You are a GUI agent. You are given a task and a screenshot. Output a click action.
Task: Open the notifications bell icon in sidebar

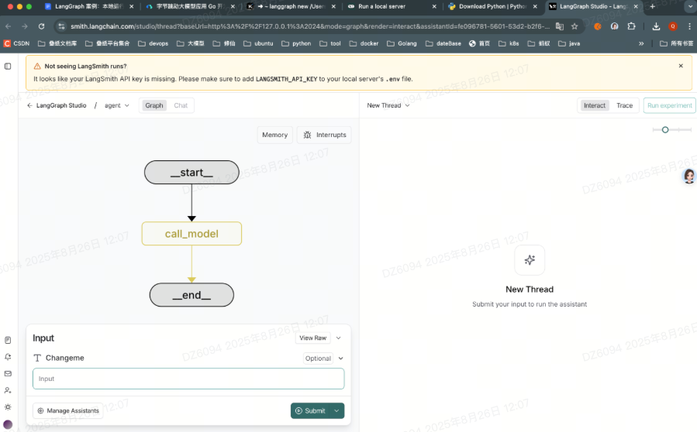(8, 357)
